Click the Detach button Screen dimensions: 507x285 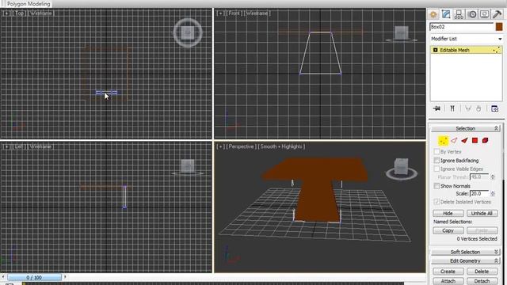click(482, 281)
